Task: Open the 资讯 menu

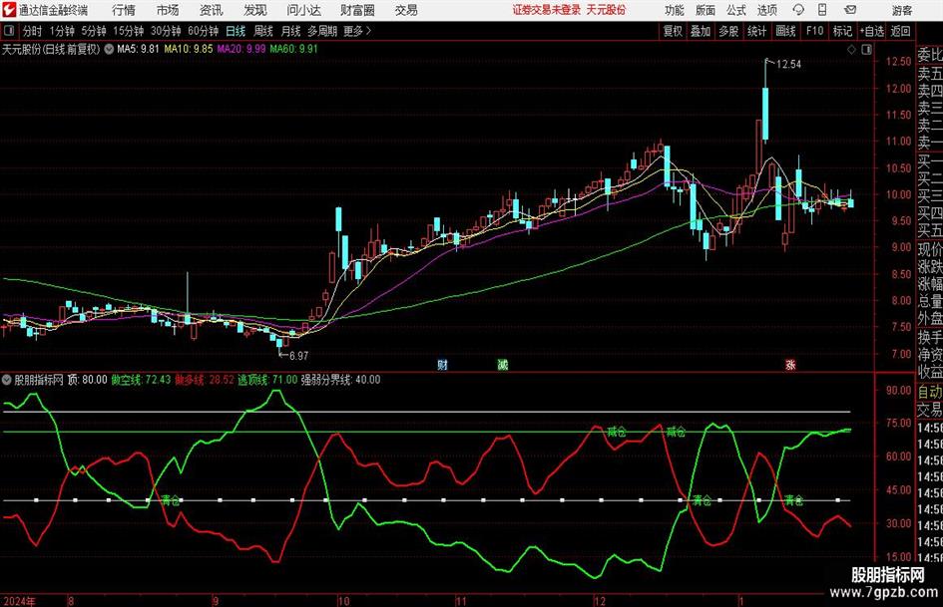Action: point(212,10)
